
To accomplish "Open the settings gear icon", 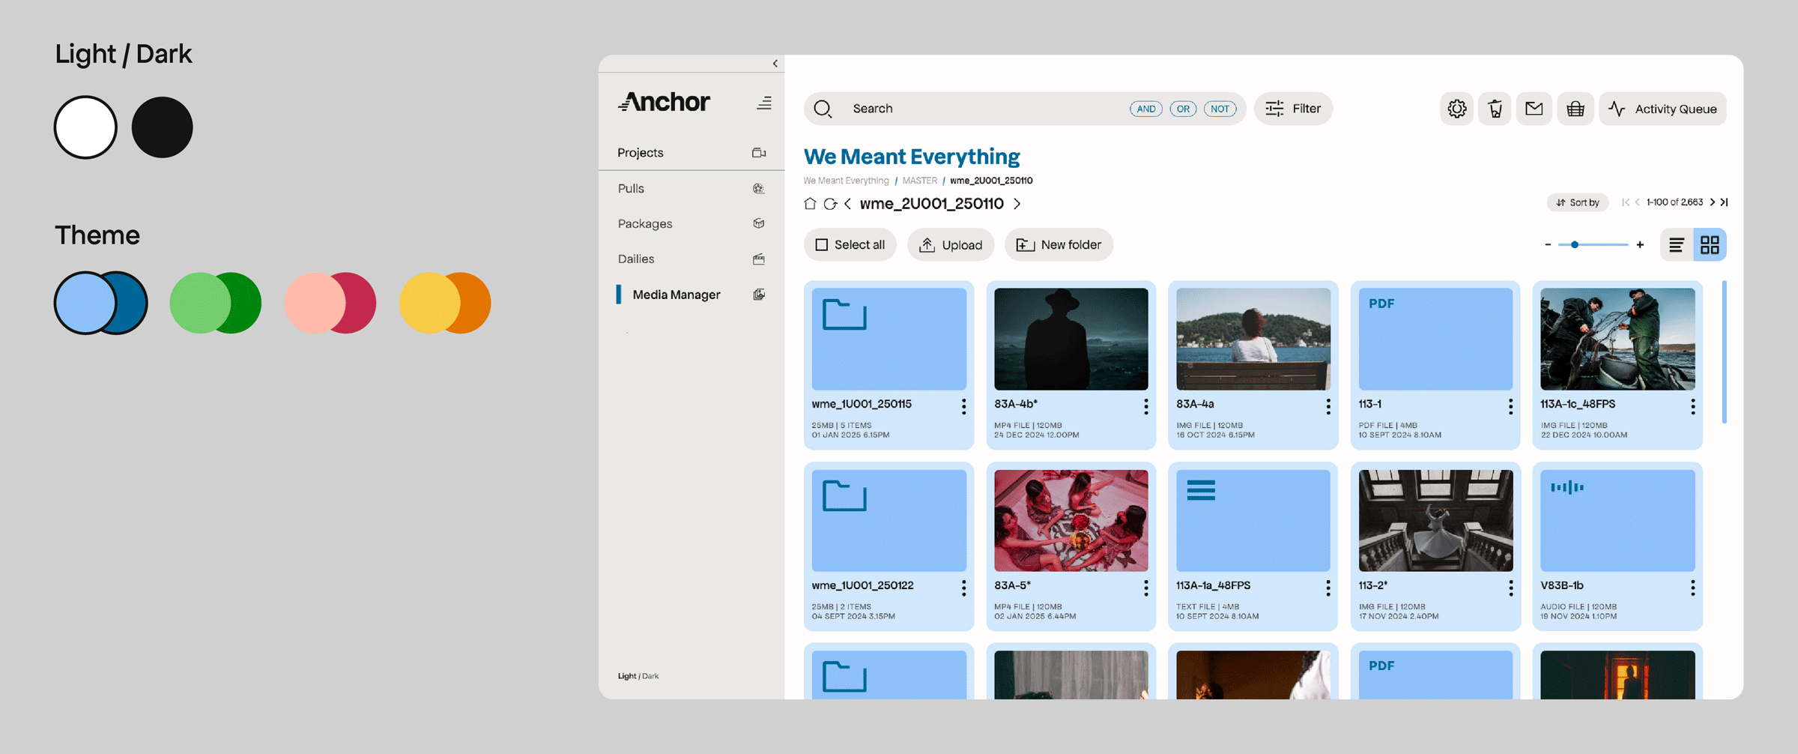I will pyautogui.click(x=1456, y=109).
